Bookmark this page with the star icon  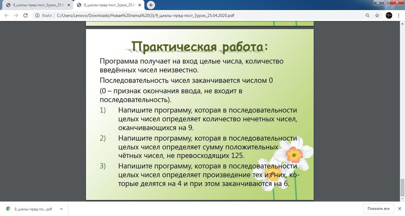377,15
